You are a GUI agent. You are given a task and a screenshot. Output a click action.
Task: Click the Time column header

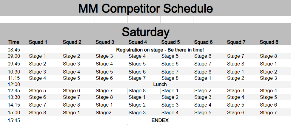click(x=14, y=42)
